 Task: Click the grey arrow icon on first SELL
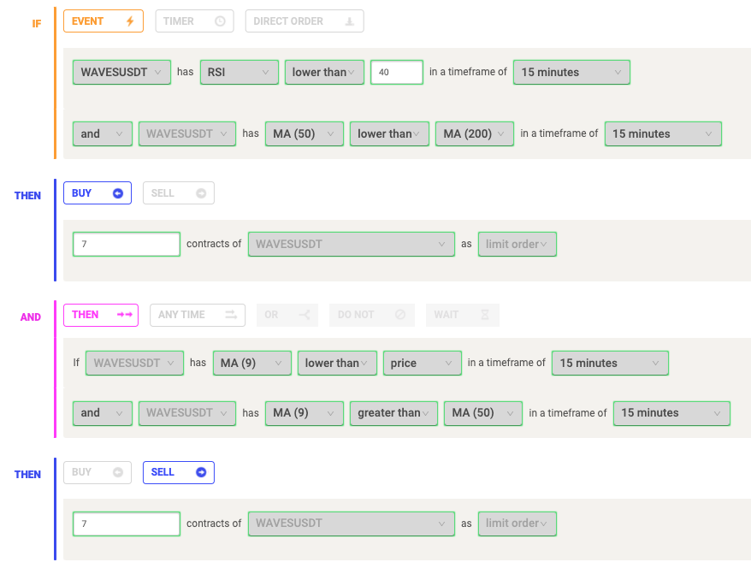pyautogui.click(x=201, y=193)
